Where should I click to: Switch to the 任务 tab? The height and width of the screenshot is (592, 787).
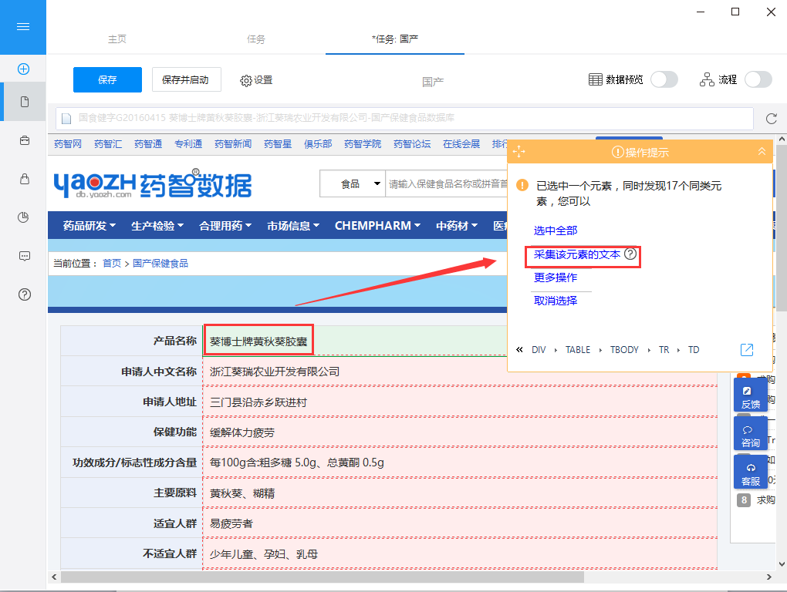[x=256, y=39]
